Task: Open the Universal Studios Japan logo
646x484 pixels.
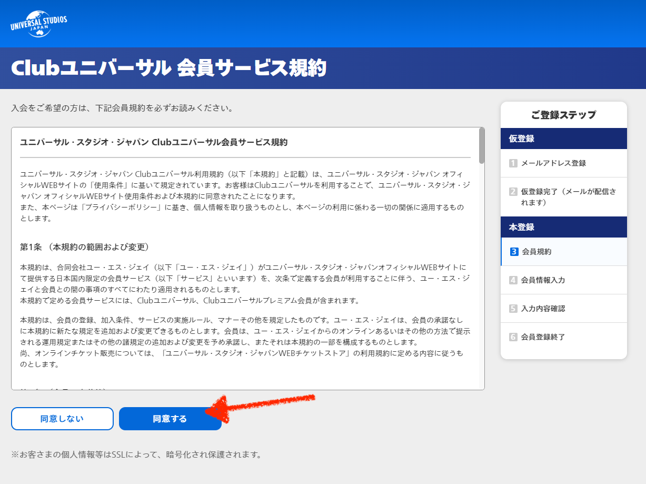Action: click(38, 24)
